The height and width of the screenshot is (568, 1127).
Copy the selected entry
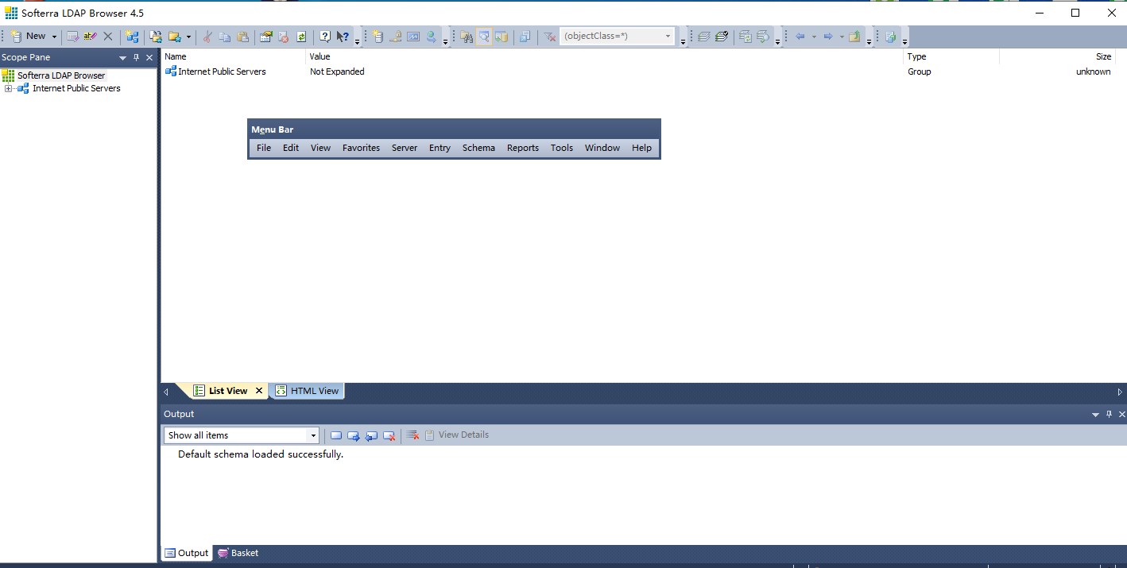(226, 37)
